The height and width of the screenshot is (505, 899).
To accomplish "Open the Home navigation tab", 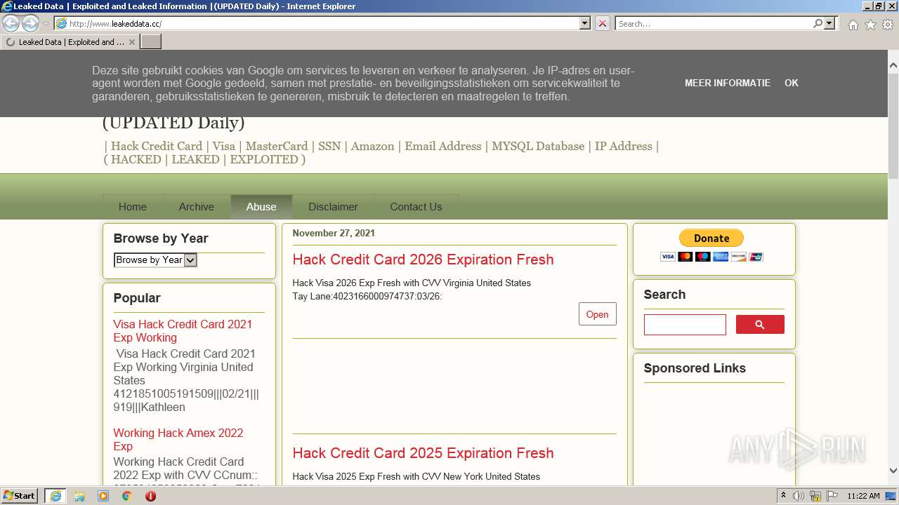I will tap(133, 207).
